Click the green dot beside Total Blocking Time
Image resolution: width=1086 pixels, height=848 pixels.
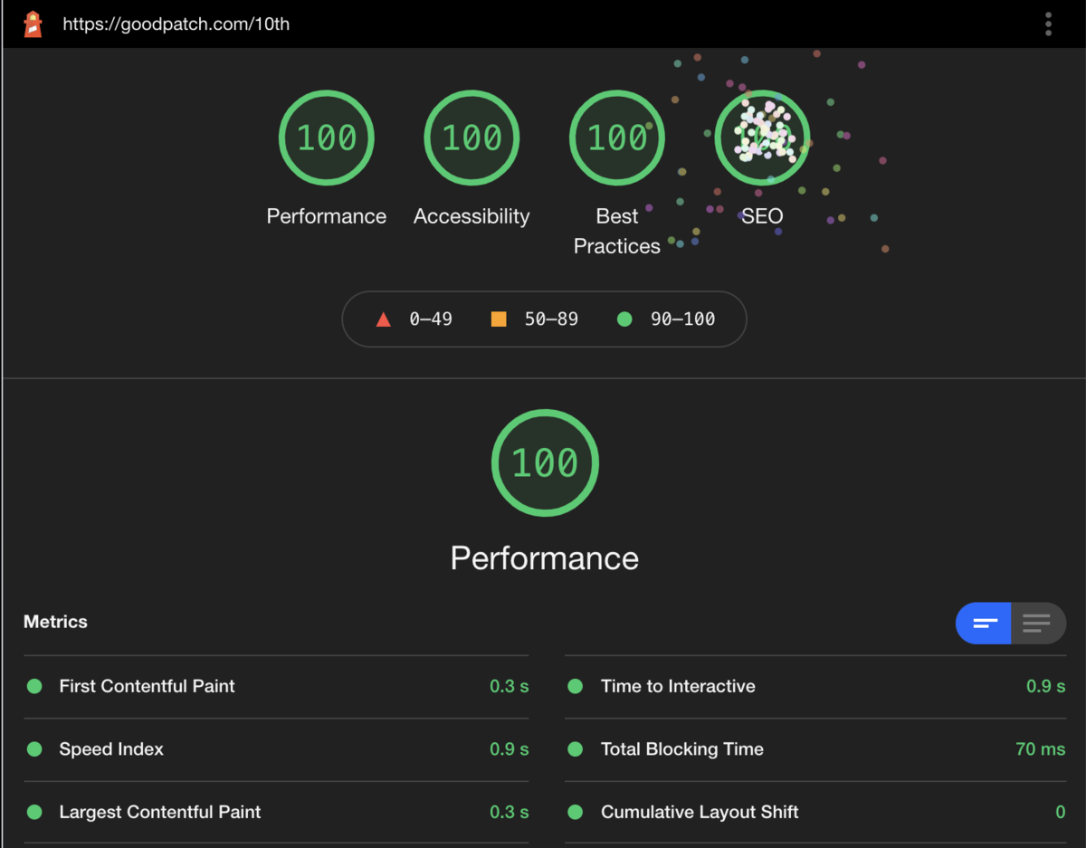tap(575, 749)
